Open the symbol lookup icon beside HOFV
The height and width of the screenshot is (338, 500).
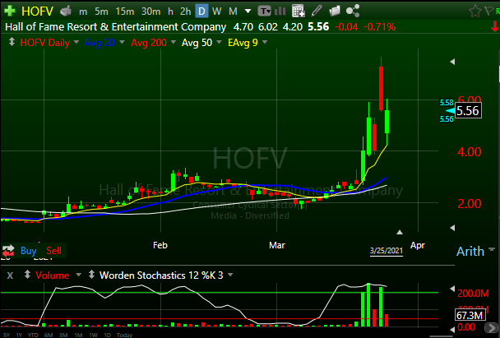click(66, 12)
